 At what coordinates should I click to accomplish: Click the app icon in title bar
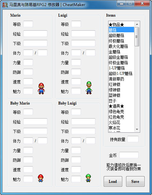pos(5,5)
